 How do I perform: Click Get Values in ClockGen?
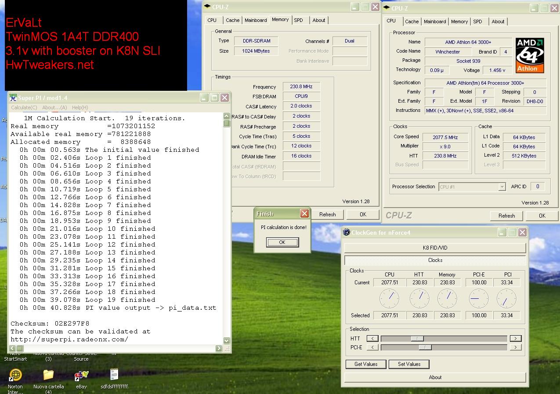coord(366,364)
